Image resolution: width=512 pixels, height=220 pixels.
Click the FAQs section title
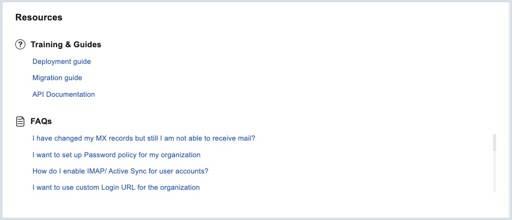(x=41, y=121)
